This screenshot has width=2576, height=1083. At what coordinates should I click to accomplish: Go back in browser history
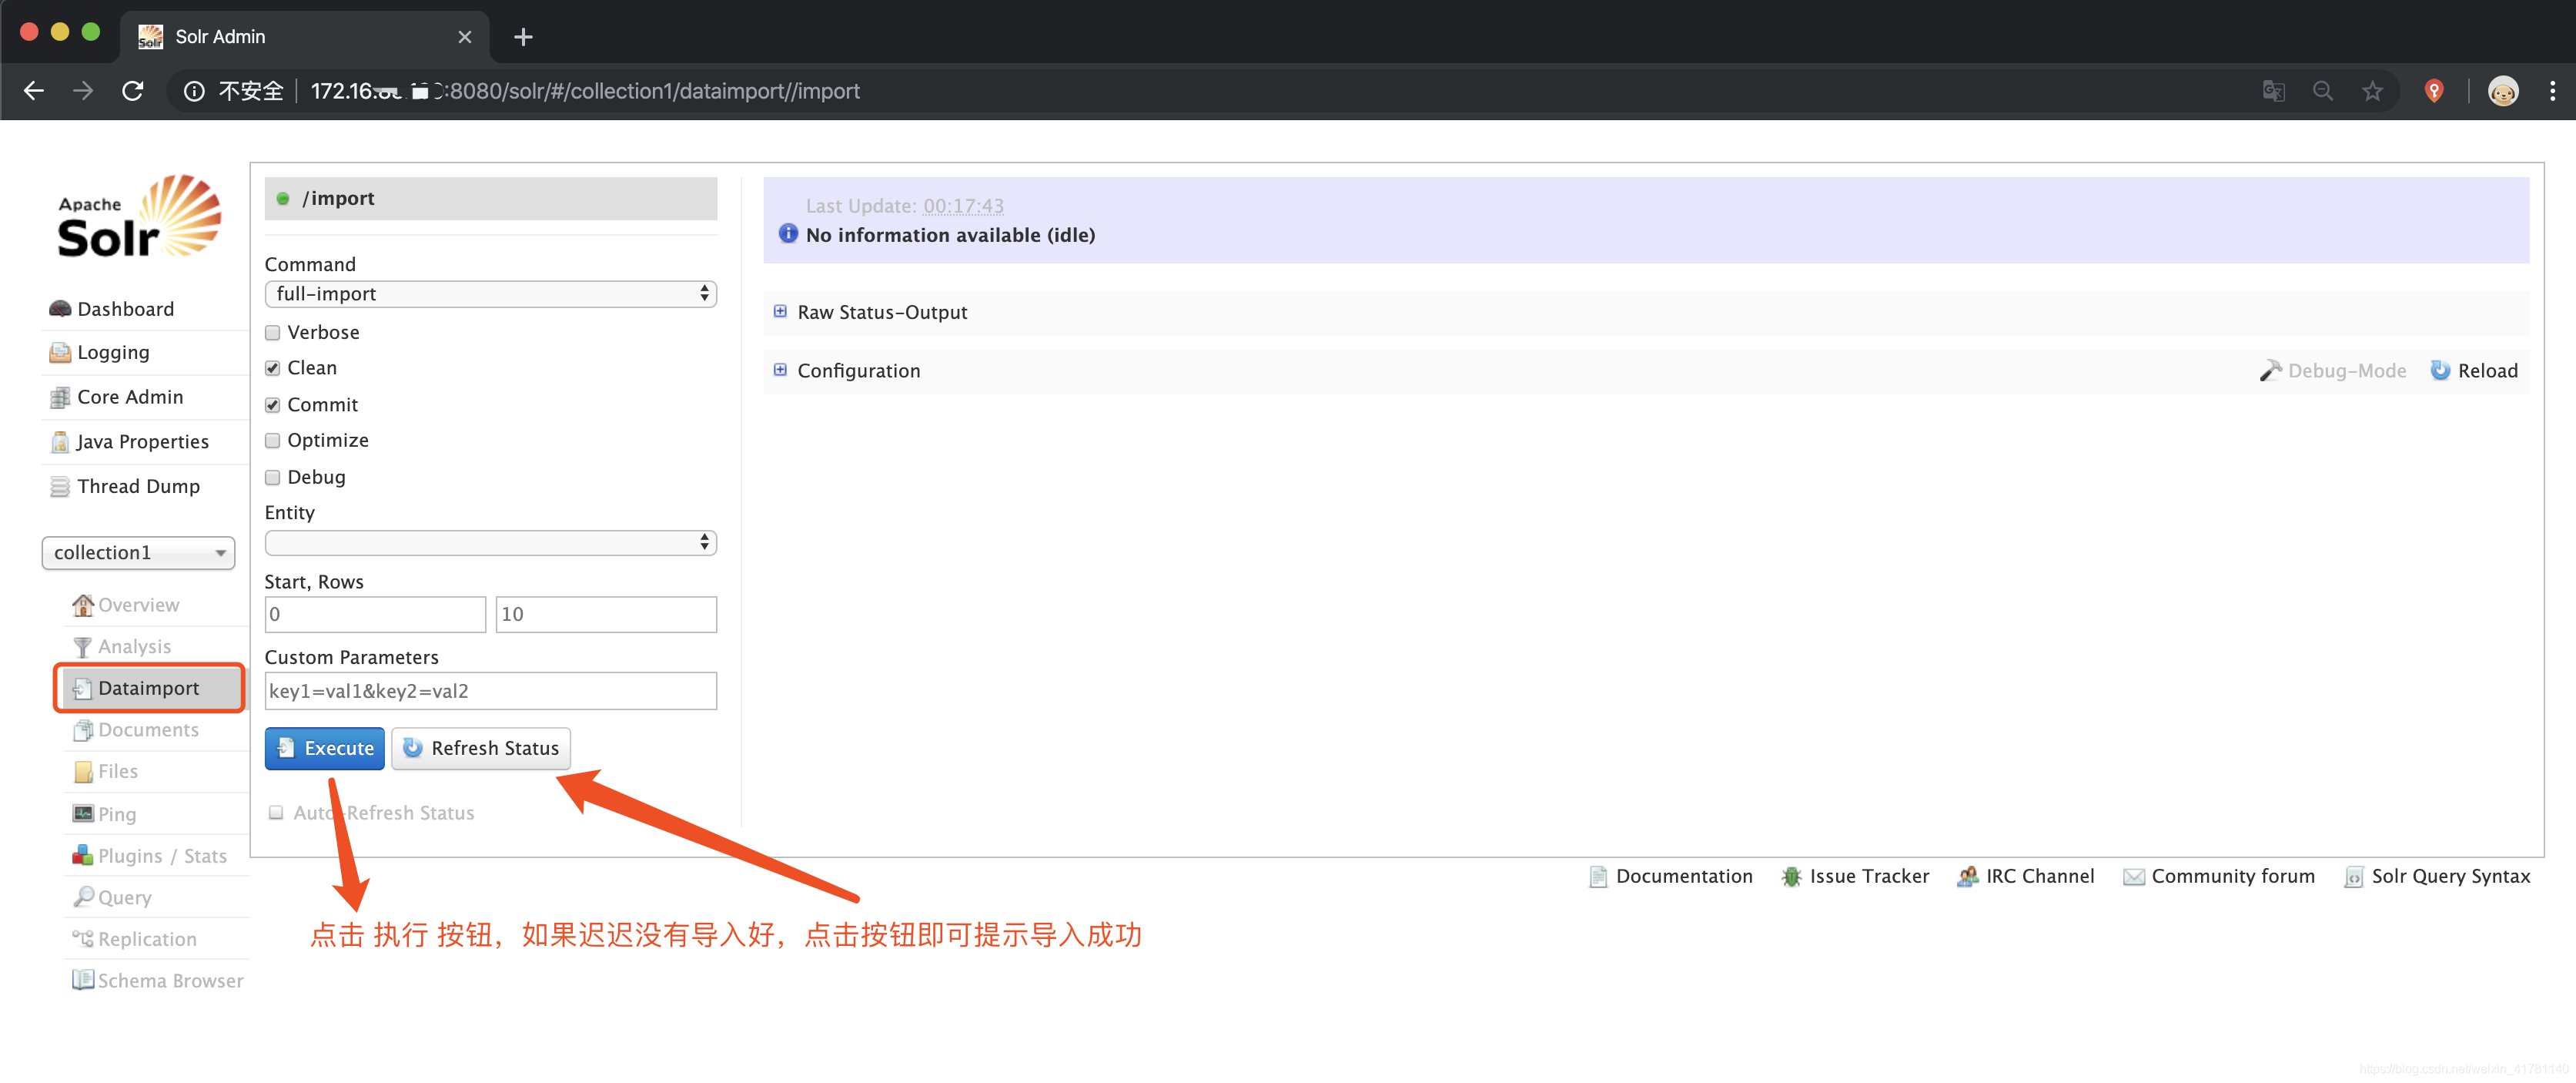pyautogui.click(x=34, y=91)
